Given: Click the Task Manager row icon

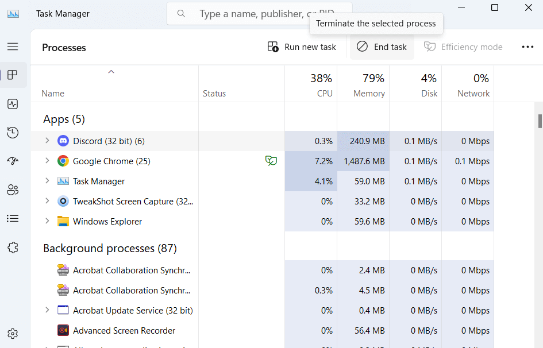Looking at the screenshot, I should coord(63,181).
